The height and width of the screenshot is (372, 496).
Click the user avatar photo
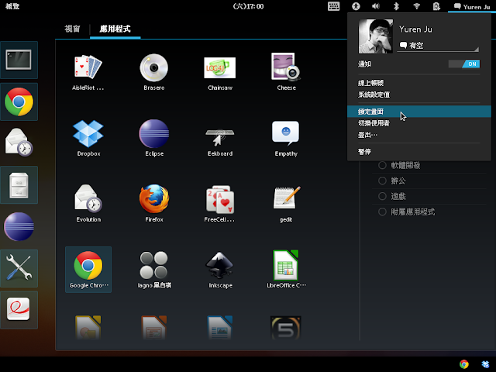[375, 36]
